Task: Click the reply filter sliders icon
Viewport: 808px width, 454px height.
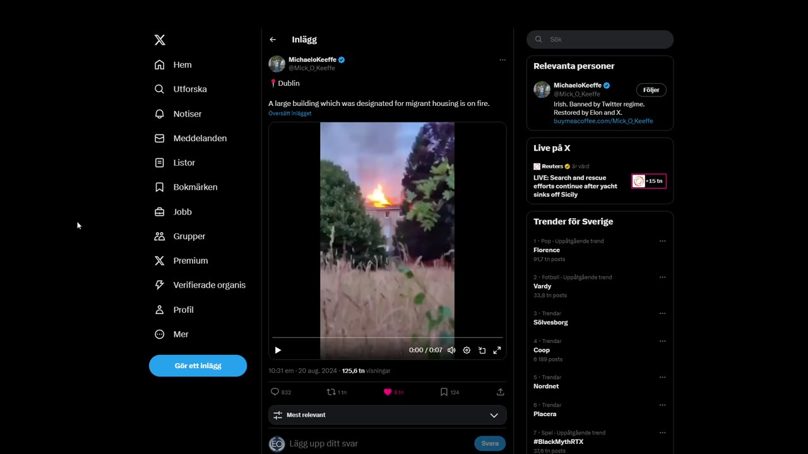Action: tap(277, 415)
